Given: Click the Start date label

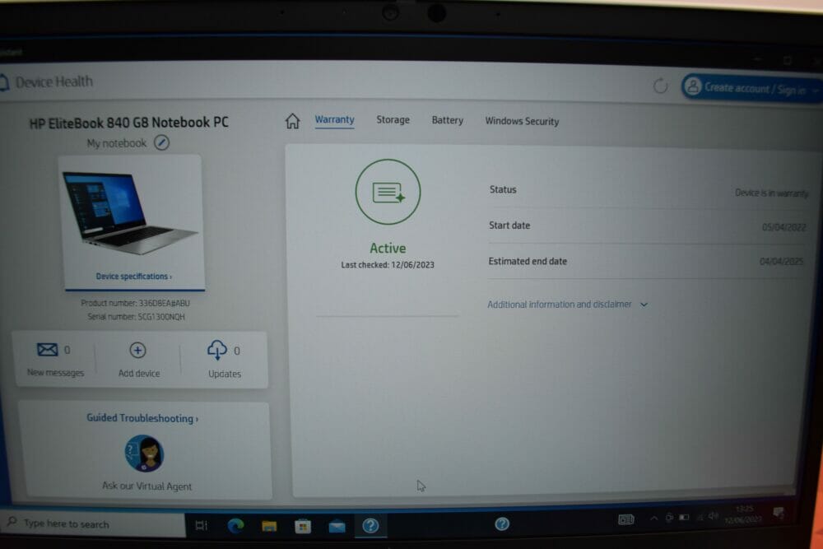Looking at the screenshot, I should tap(509, 226).
